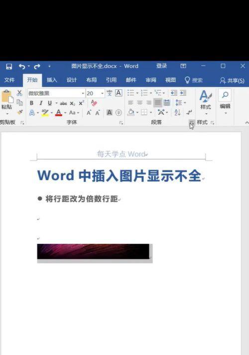Open the font name dropdown 微软雅黑

coord(83,93)
